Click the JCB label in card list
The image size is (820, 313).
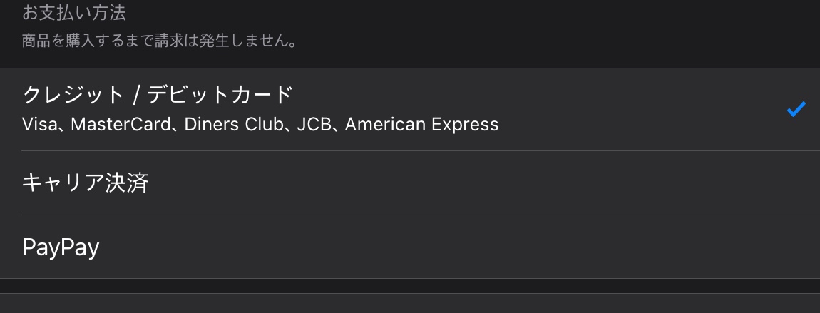(315, 125)
